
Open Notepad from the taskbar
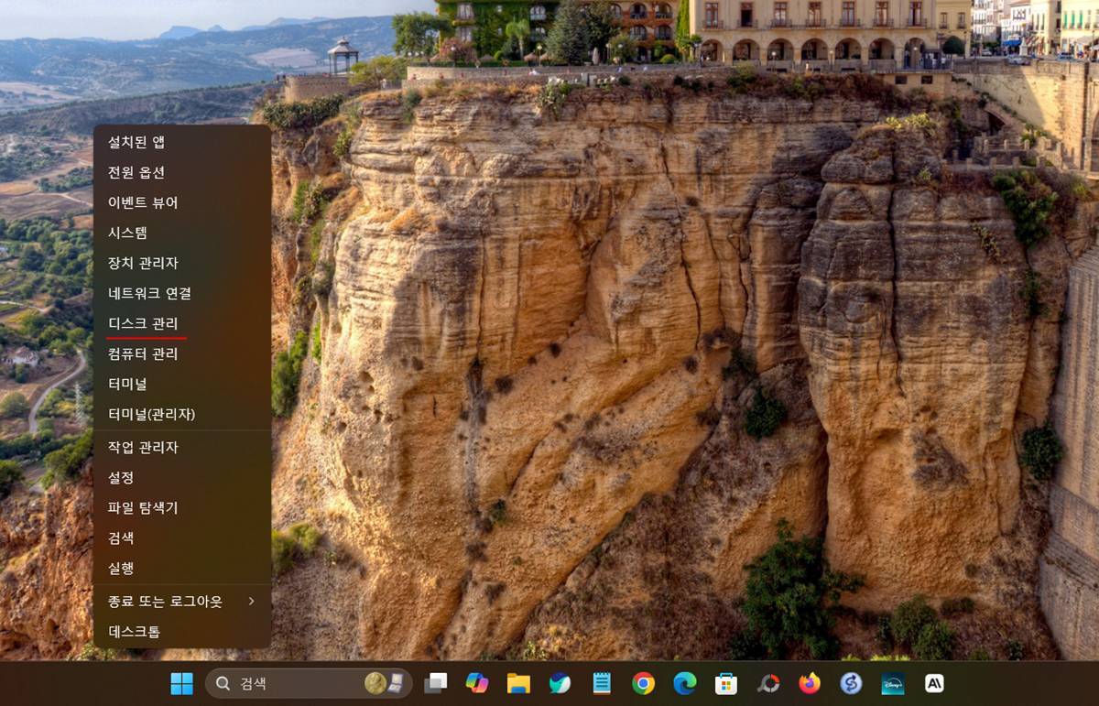tap(602, 683)
